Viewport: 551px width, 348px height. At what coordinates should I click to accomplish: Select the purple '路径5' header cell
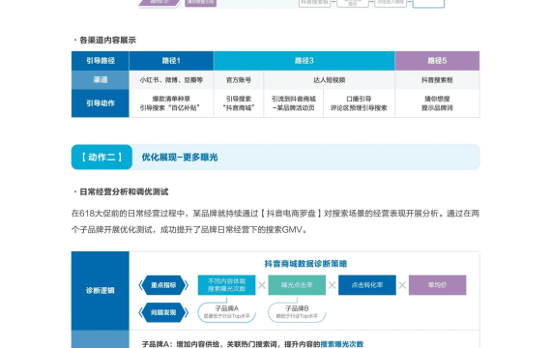pos(437,61)
